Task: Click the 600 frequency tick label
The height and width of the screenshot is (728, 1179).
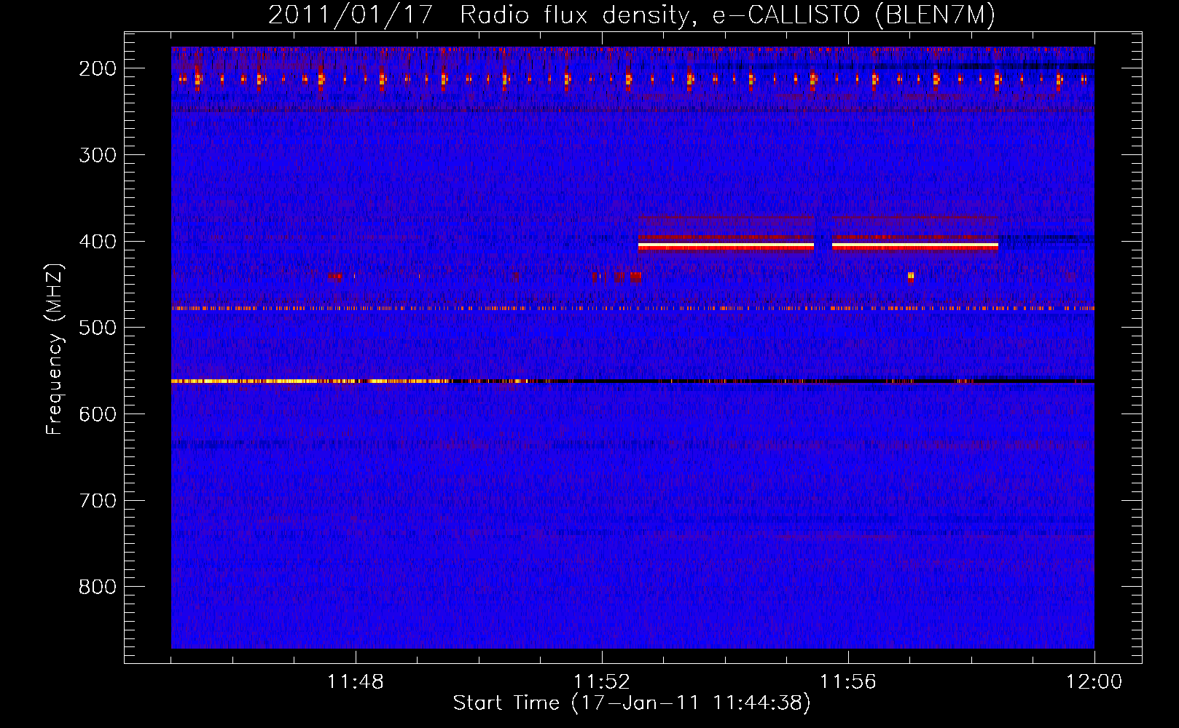Action: point(98,414)
